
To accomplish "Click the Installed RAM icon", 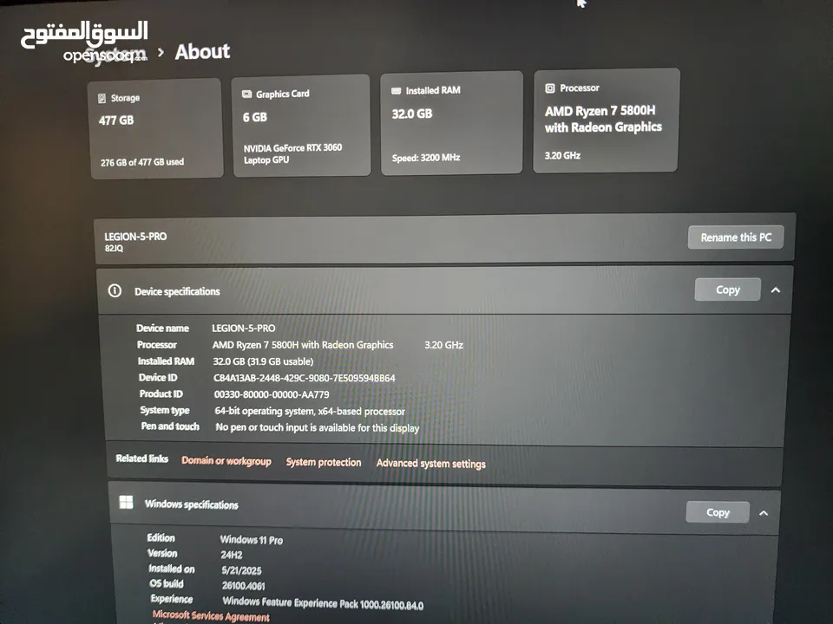I will (396, 91).
